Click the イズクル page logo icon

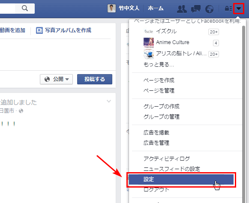(149, 31)
